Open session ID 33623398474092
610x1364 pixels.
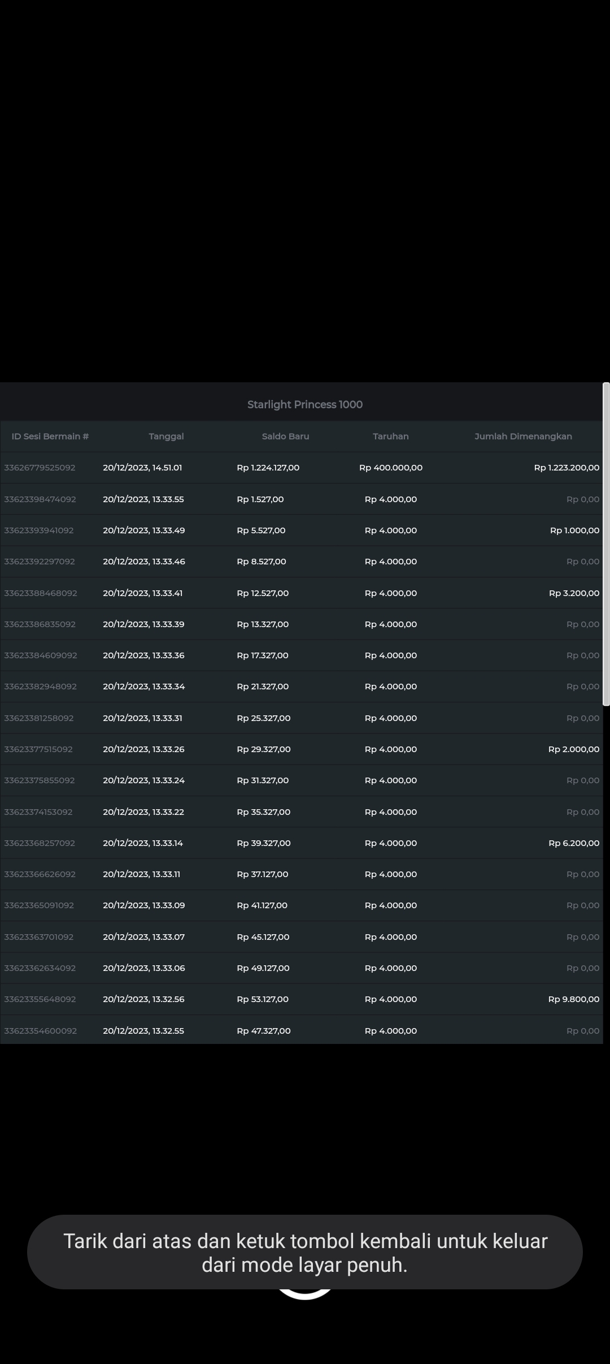[x=40, y=499]
